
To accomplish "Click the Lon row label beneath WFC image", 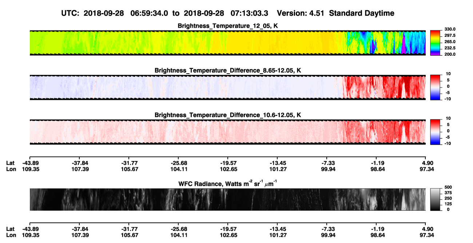I will coord(11,235).
